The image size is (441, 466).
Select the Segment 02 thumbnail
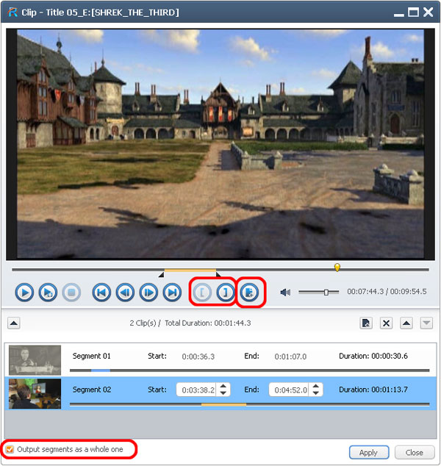(35, 393)
